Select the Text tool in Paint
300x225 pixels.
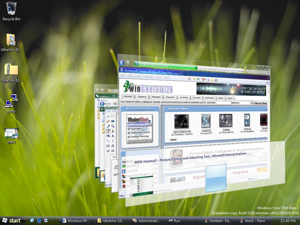[113, 136]
